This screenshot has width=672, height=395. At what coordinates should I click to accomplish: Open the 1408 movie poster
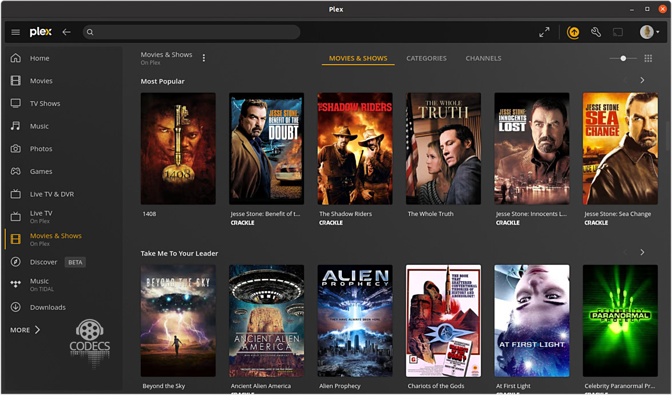[178, 148]
